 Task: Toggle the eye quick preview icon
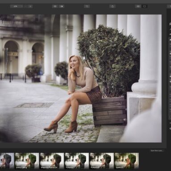point(55,6)
